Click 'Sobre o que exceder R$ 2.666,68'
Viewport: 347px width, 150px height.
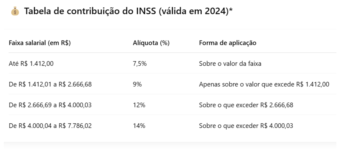(x=246, y=105)
